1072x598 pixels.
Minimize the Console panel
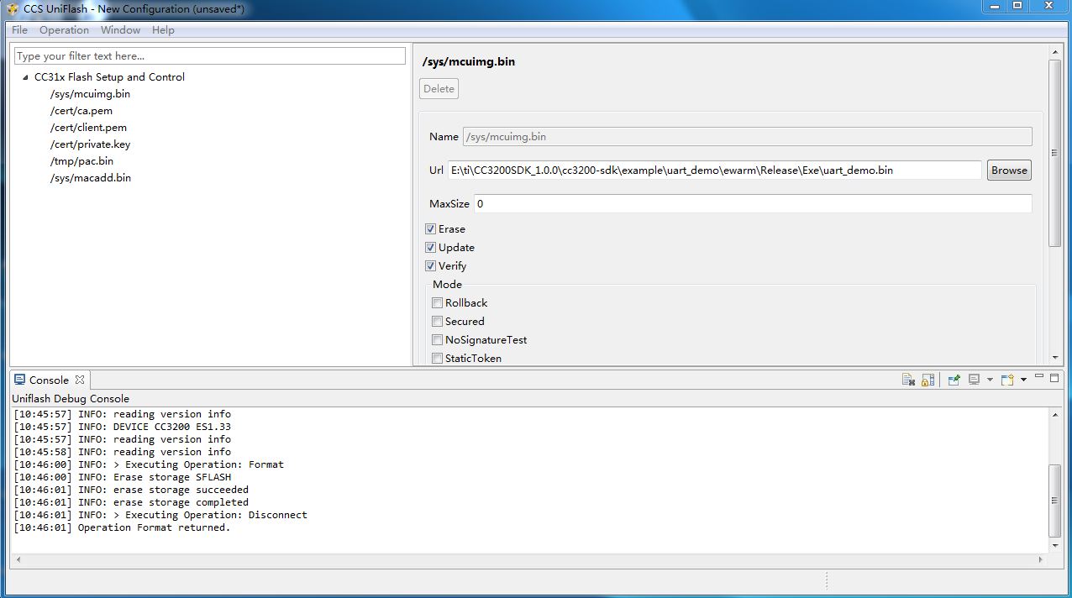(1039, 377)
